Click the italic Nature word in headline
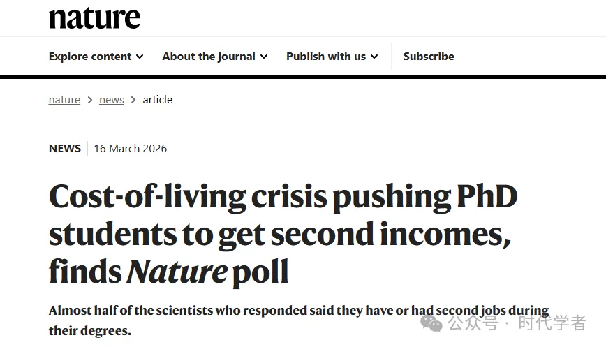The width and height of the screenshot is (606, 347). tap(177, 271)
